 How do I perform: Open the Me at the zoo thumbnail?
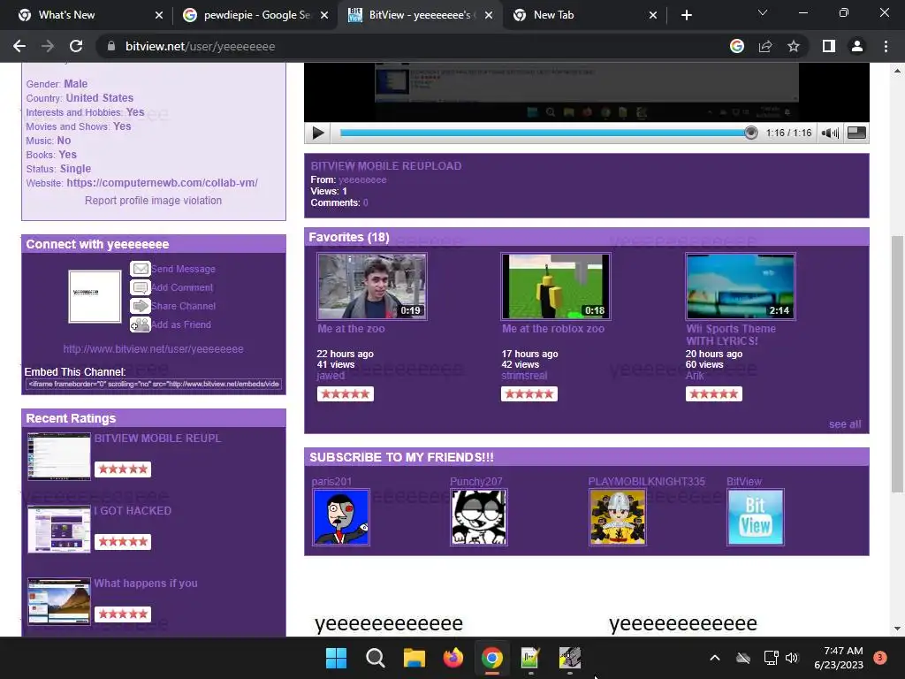(372, 286)
